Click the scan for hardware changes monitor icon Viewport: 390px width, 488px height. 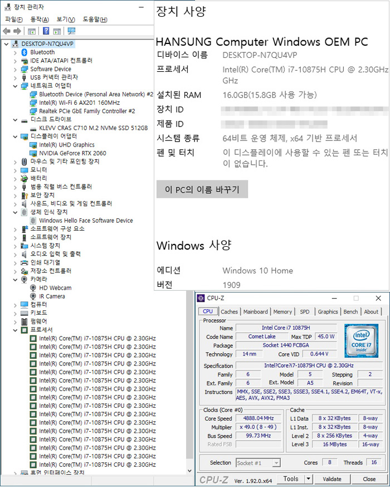point(71,31)
